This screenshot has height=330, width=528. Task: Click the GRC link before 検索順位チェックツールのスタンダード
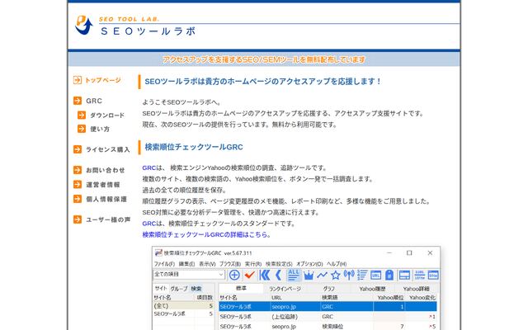tap(148, 224)
